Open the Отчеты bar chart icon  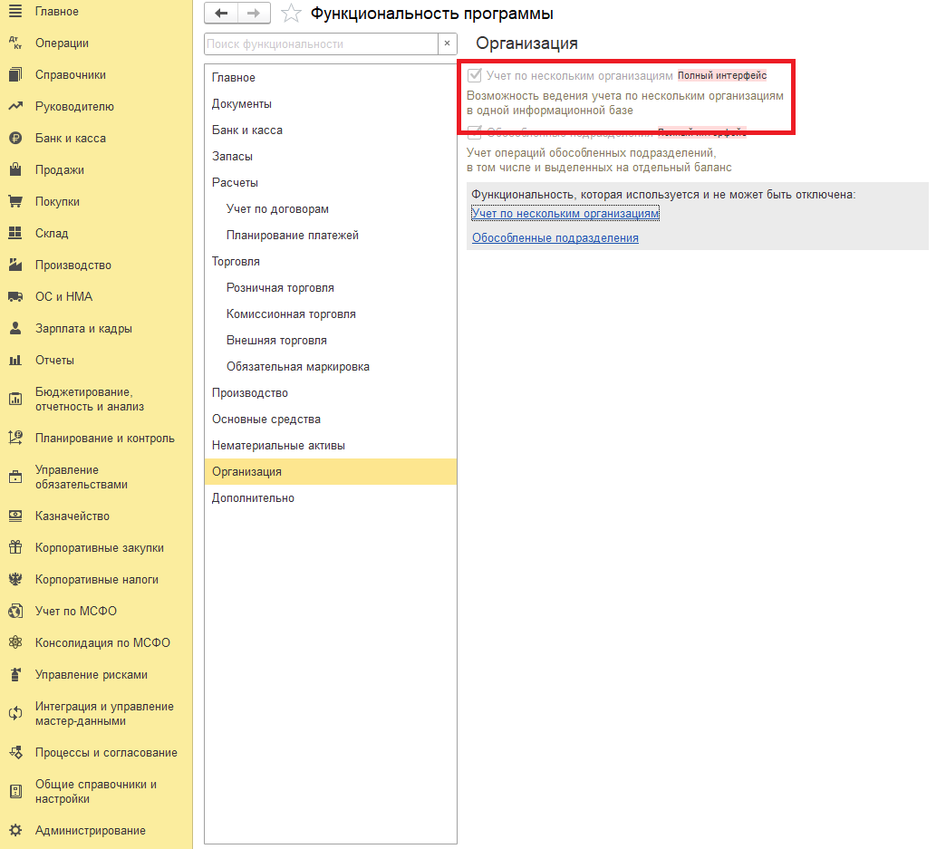click(x=14, y=361)
